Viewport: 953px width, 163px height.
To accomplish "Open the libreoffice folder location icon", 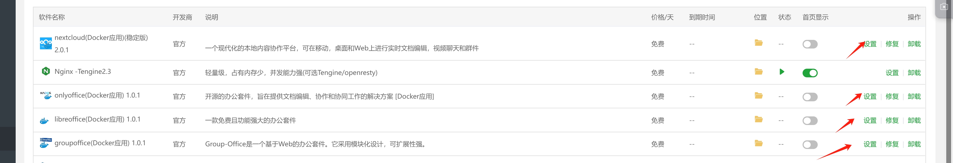I will point(758,119).
